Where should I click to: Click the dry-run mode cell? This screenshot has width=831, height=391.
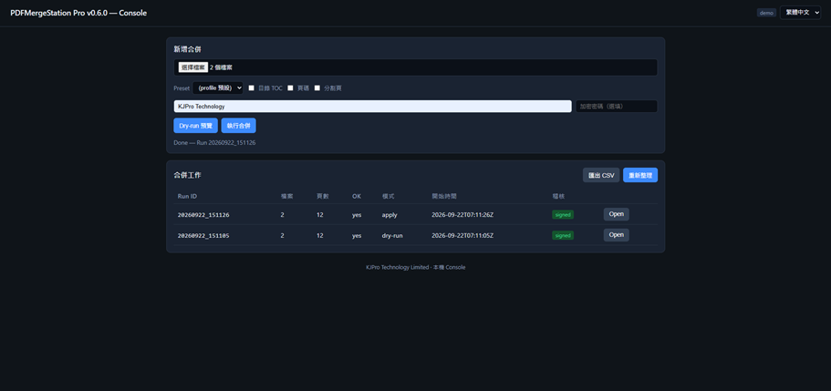[x=392, y=236]
